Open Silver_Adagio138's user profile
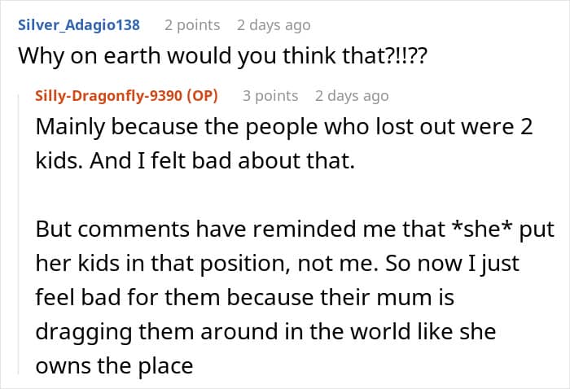The height and width of the screenshot is (389, 570). (79, 24)
